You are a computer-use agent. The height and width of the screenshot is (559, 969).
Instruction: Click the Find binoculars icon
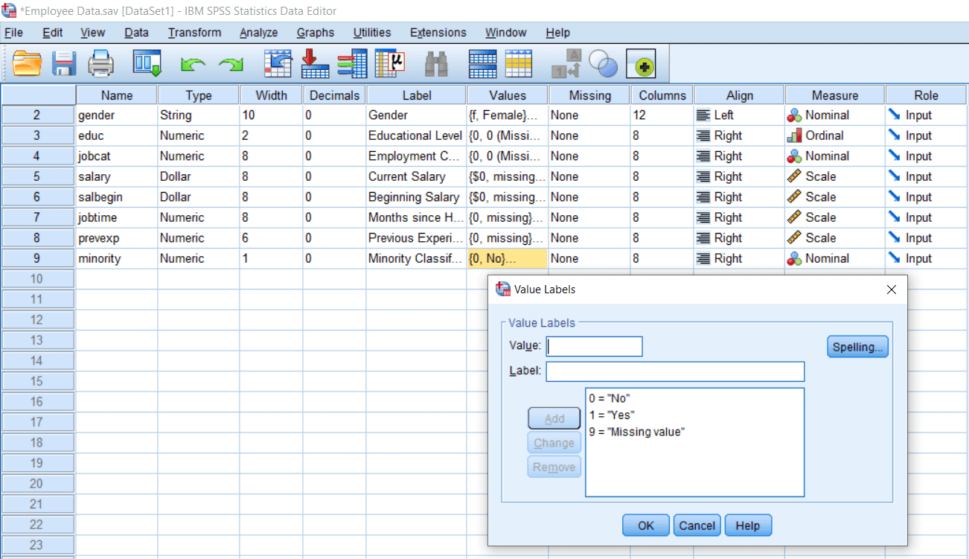click(436, 65)
